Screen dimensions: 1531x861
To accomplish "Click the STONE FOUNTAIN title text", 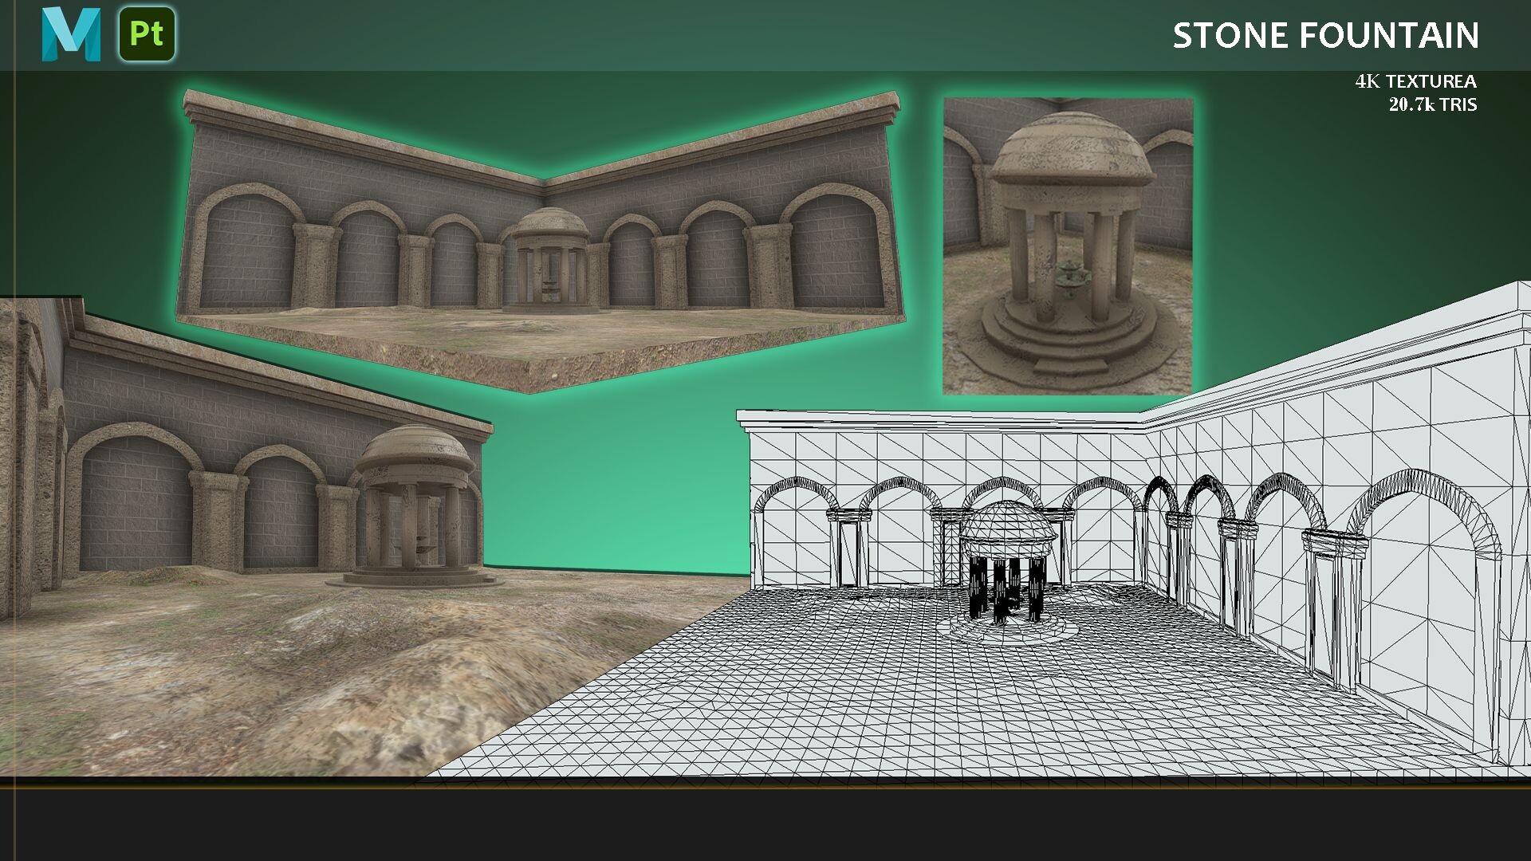I will tap(1325, 35).
